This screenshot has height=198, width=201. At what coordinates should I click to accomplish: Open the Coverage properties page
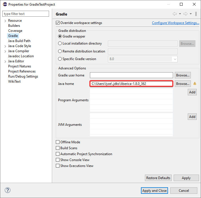pos(15,31)
